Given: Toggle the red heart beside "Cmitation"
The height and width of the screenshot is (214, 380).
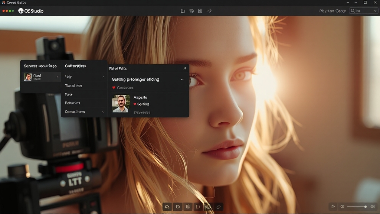Looking at the screenshot, I should point(114,88).
